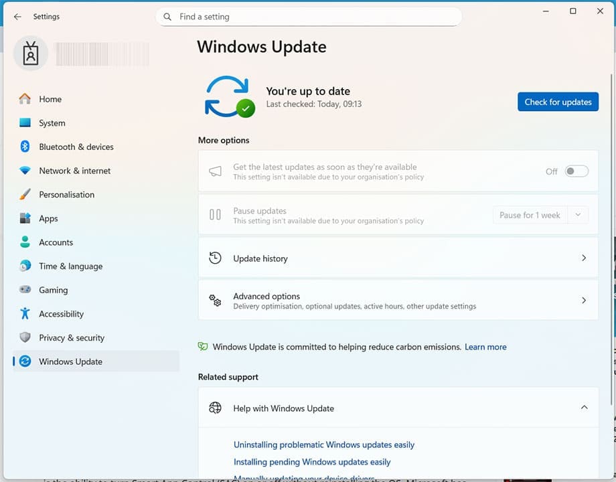
Task: Collapse Help with Windows Update section
Action: click(584, 408)
